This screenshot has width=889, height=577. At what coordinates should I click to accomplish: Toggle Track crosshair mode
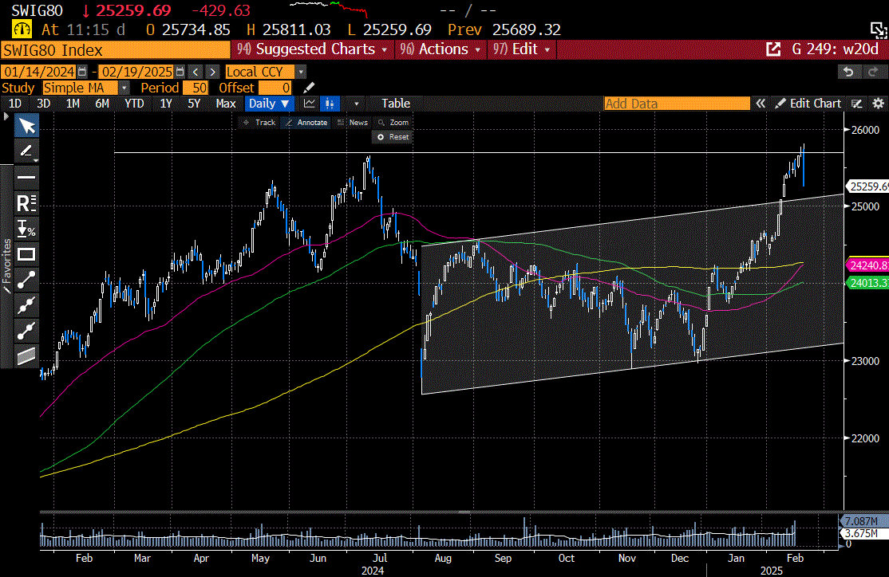[259, 122]
